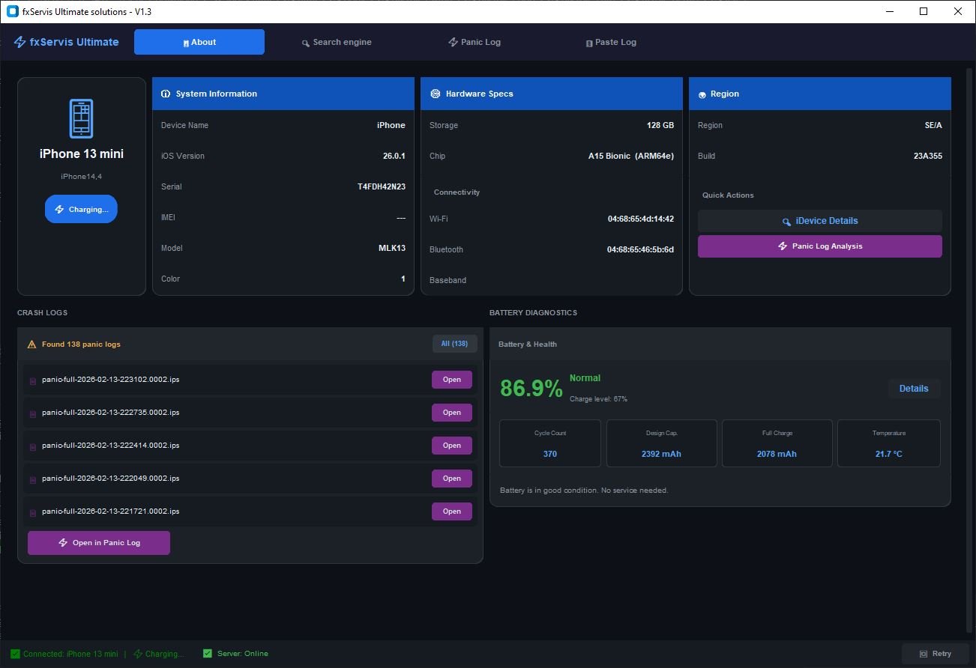Click file icon of panic-full-2026-02-13-222735 log
Screen dimensions: 976x668
pos(33,414)
